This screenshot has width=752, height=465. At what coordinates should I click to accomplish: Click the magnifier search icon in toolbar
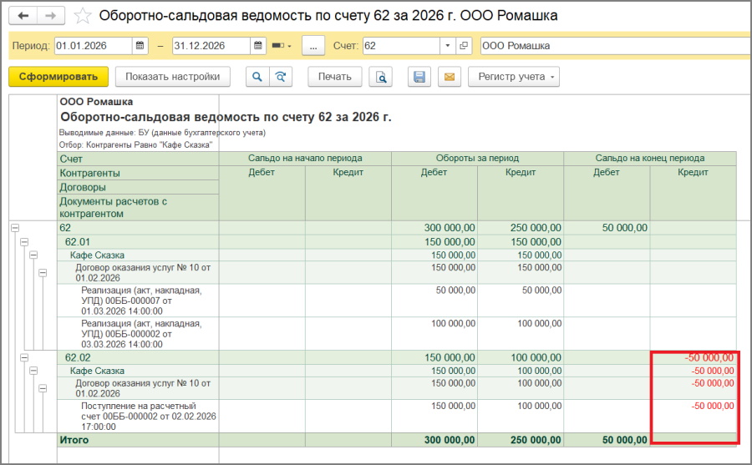(x=257, y=77)
